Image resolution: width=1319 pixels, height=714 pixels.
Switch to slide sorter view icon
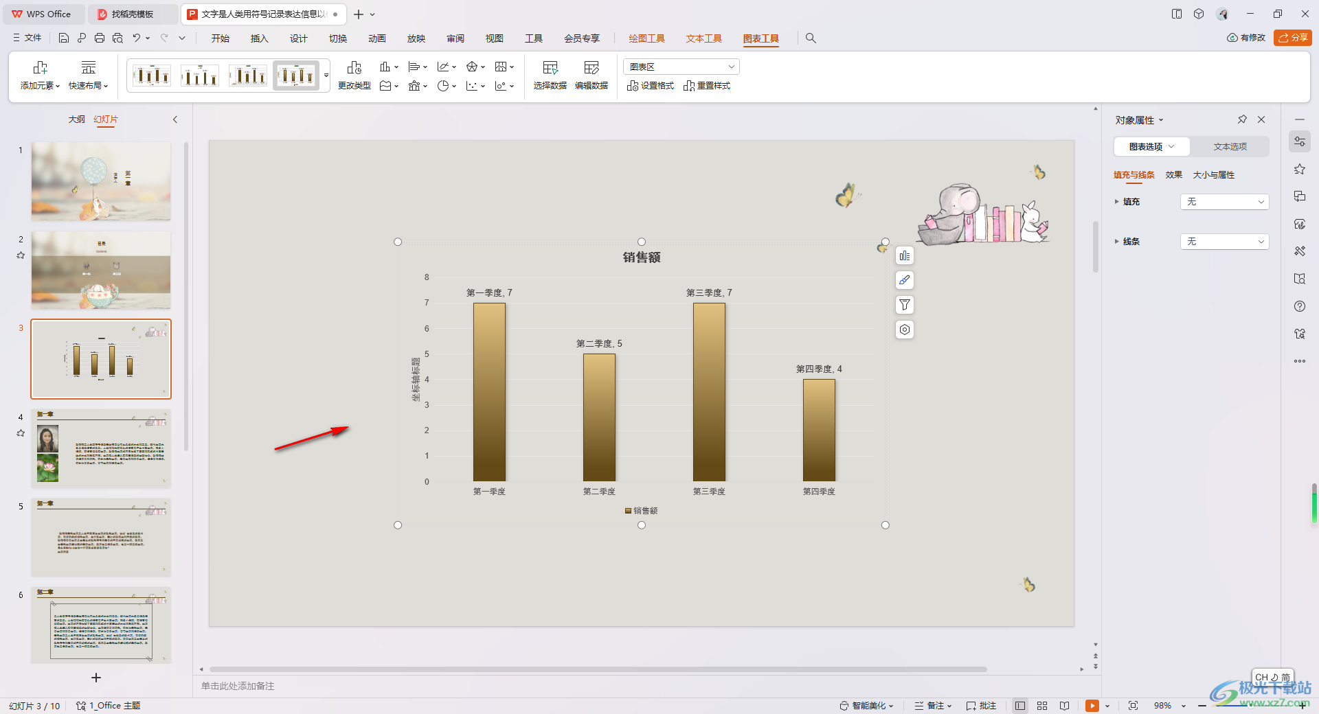tap(1042, 706)
